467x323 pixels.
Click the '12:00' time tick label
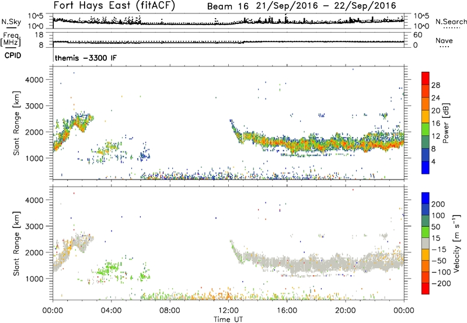[x=228, y=311]
